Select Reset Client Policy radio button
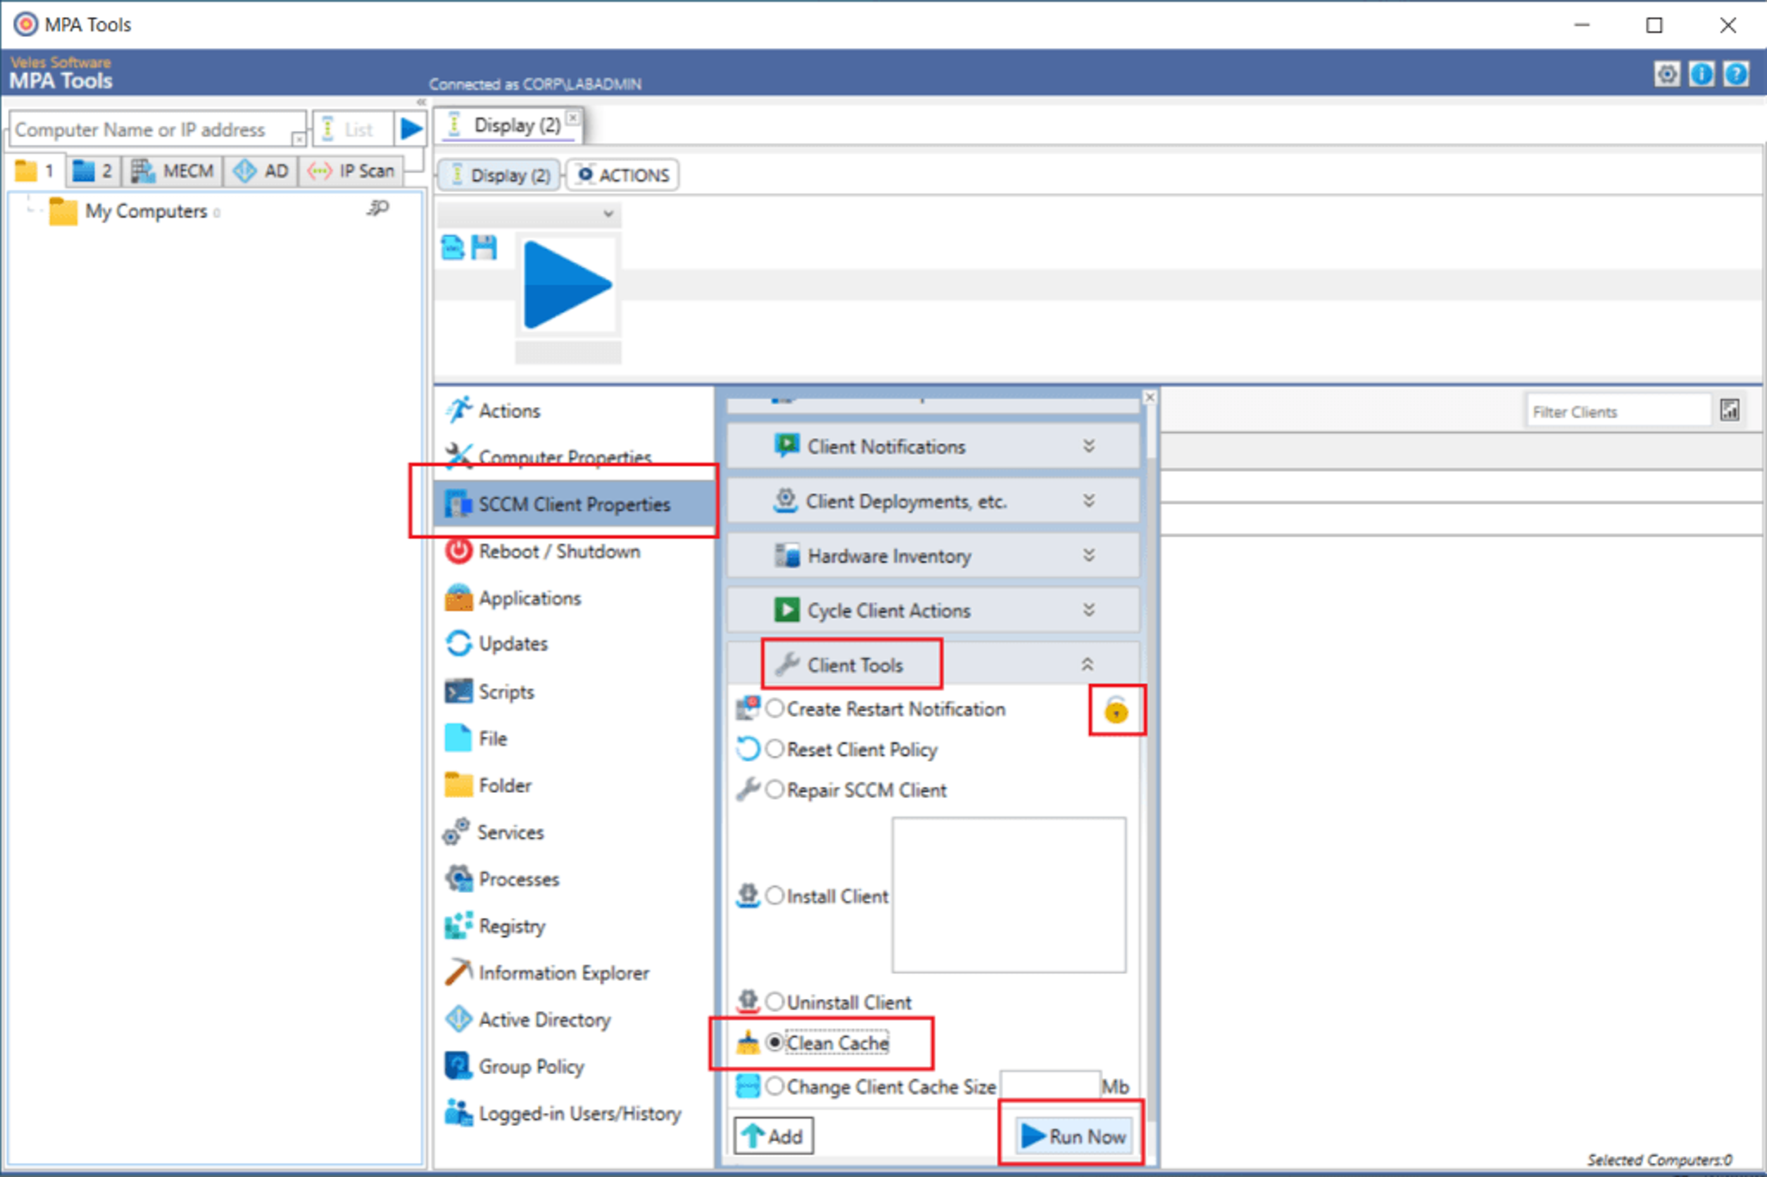This screenshot has height=1177, width=1767. (x=774, y=749)
